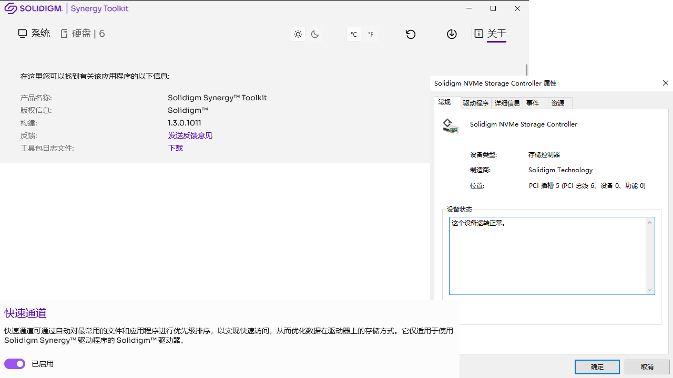Click the refresh icon in toolbar

click(x=411, y=34)
